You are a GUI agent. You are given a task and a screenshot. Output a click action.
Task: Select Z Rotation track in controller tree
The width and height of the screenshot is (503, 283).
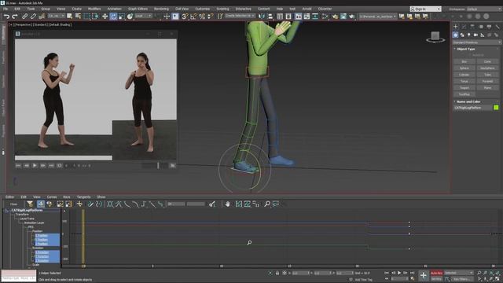pos(42,260)
